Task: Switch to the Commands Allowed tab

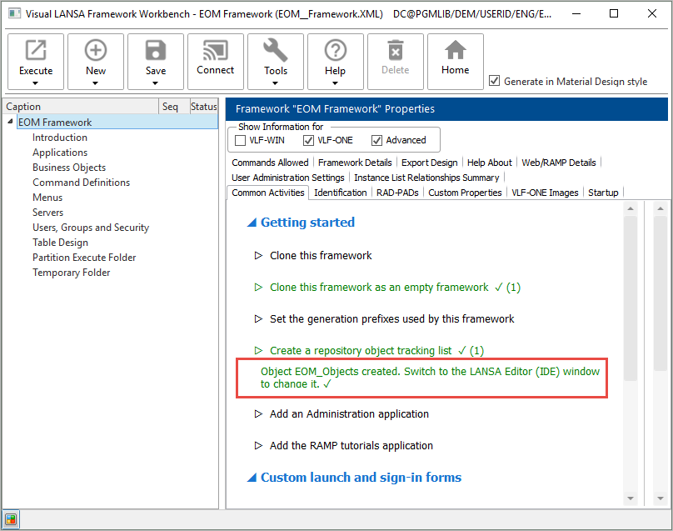Action: 270,163
